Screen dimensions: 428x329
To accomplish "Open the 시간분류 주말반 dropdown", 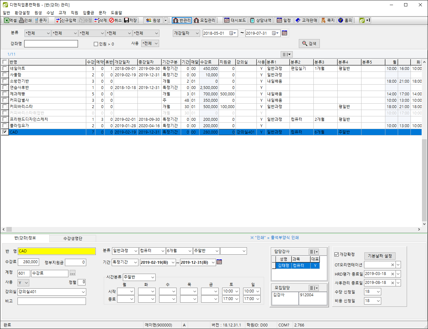I will pyautogui.click(x=139, y=277).
